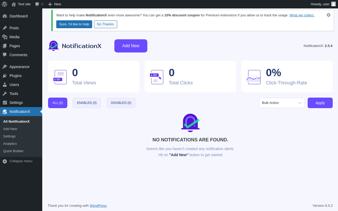Viewport: 338px width, 211px height.
Task: Go to Media menu
Action: pos(21,37)
